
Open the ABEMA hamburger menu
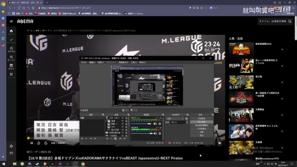[x=11, y=22]
